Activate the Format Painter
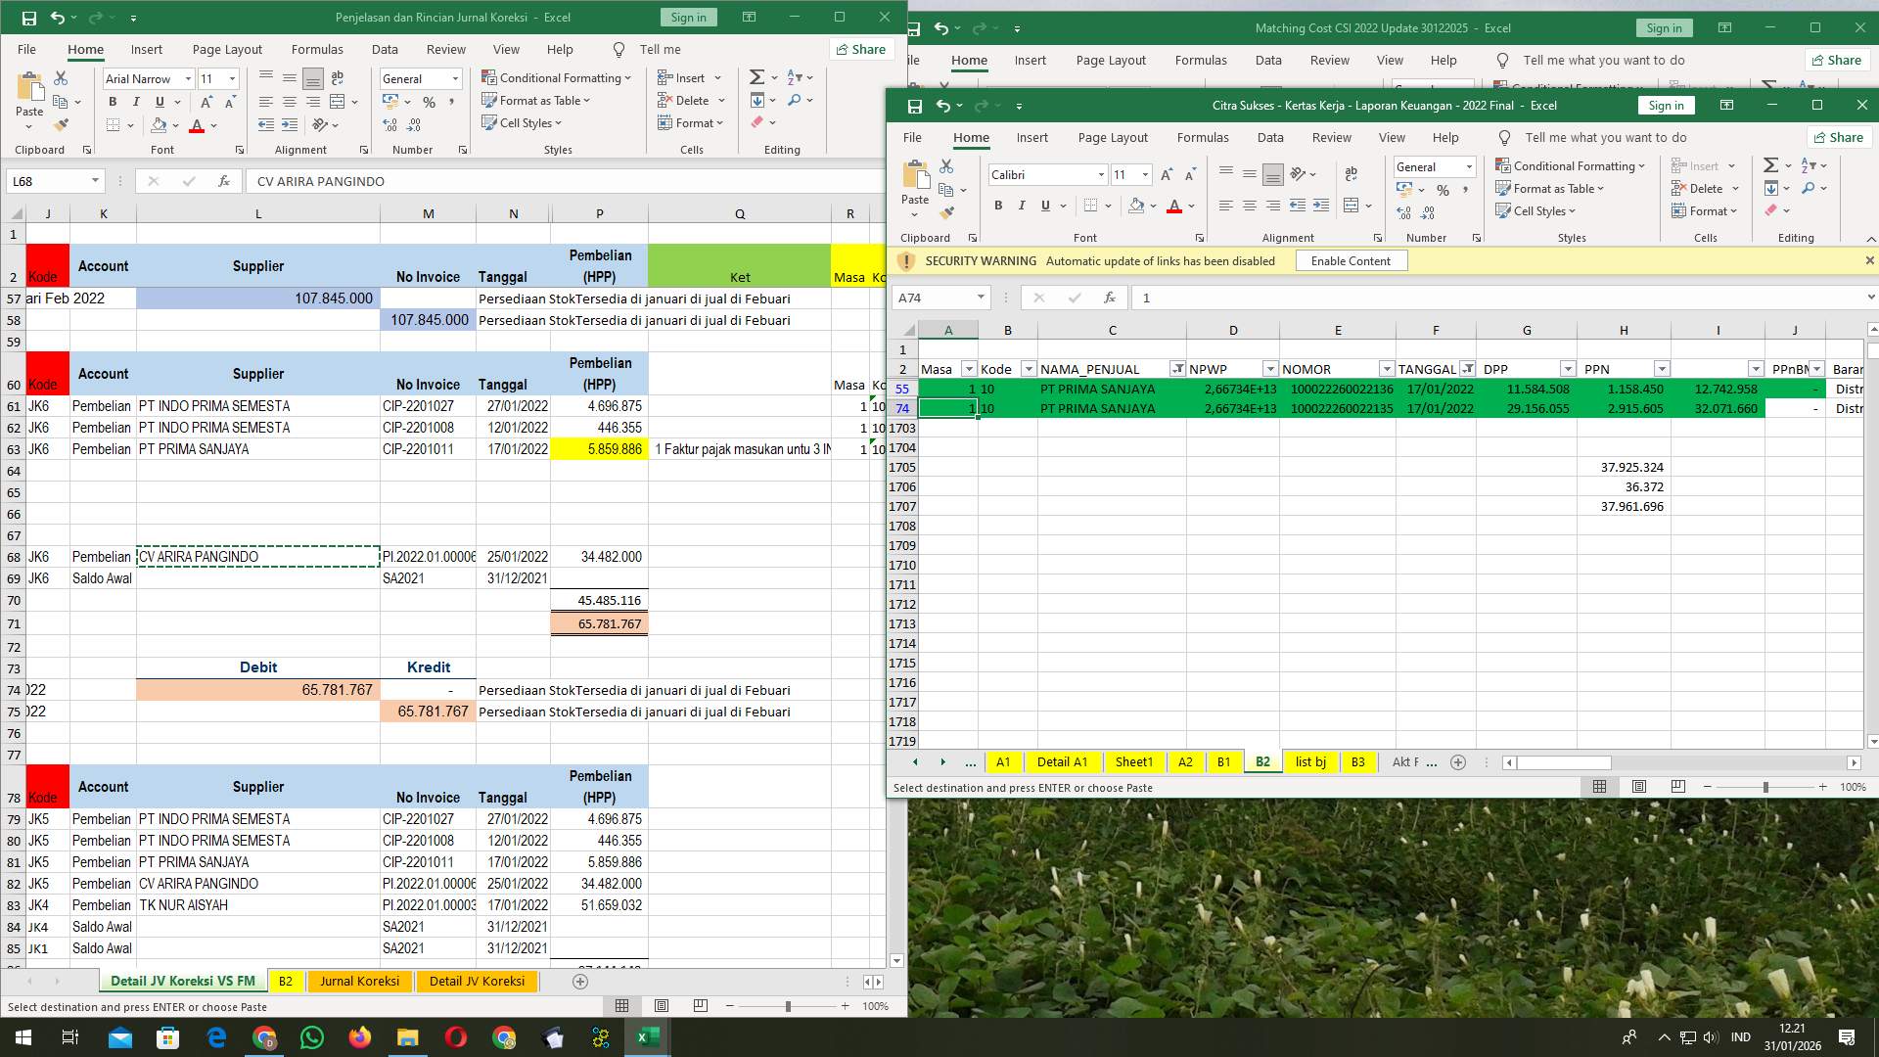The height and width of the screenshot is (1057, 1879). coord(946,212)
